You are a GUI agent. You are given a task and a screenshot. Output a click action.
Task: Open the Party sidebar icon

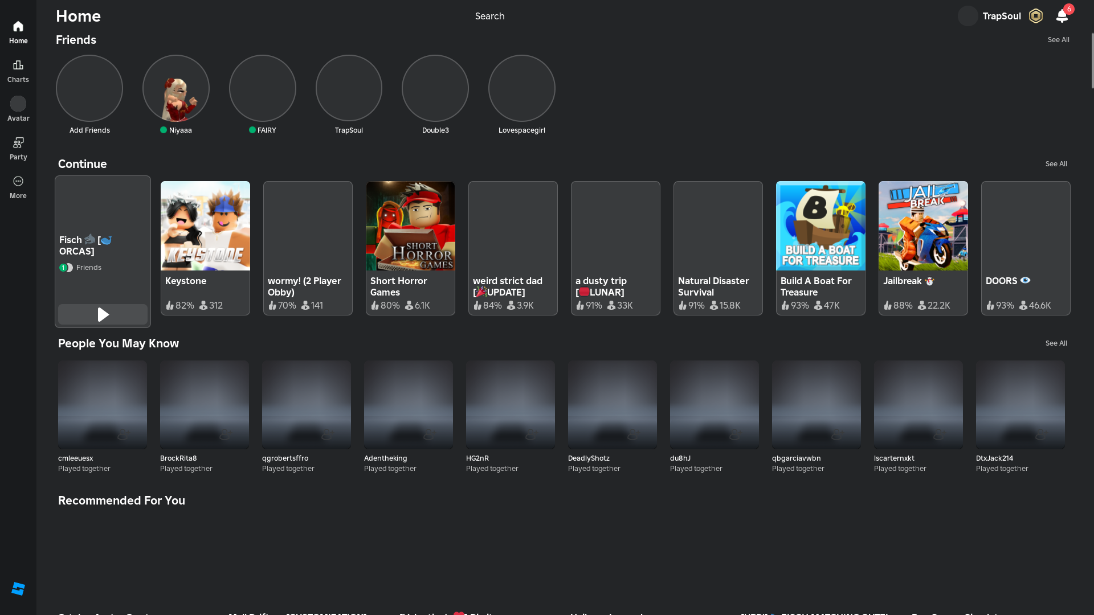coord(18,142)
